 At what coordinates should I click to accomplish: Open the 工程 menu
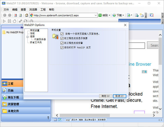43,10
